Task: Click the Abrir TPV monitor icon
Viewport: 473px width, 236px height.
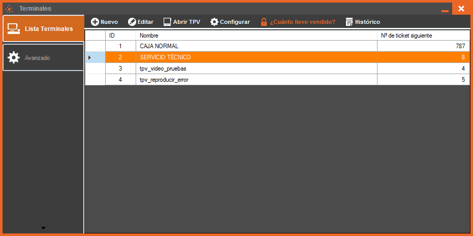Action: [167, 22]
